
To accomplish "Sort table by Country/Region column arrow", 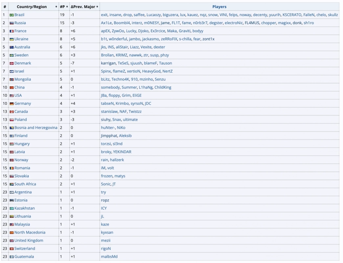I will 56,7.
